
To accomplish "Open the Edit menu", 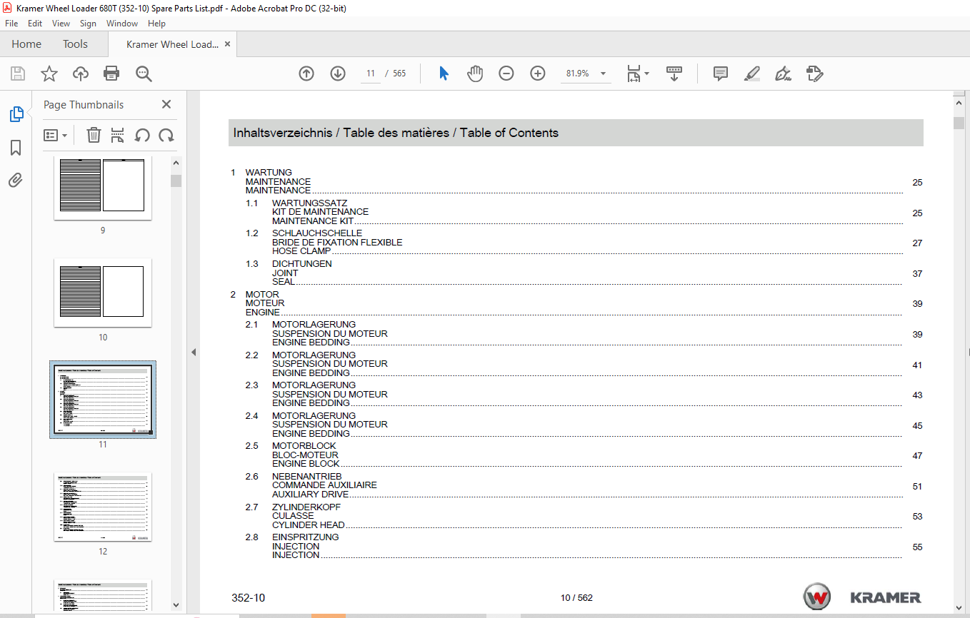I will pyautogui.click(x=35, y=24).
